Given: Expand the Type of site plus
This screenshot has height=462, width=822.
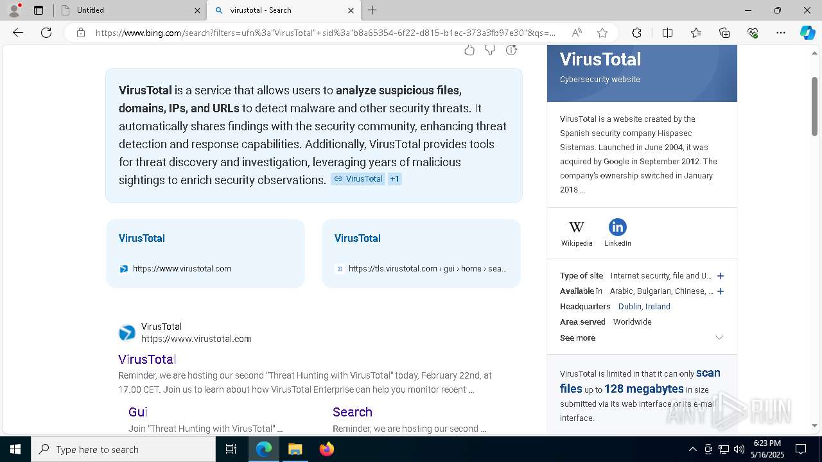Looking at the screenshot, I should tap(721, 276).
